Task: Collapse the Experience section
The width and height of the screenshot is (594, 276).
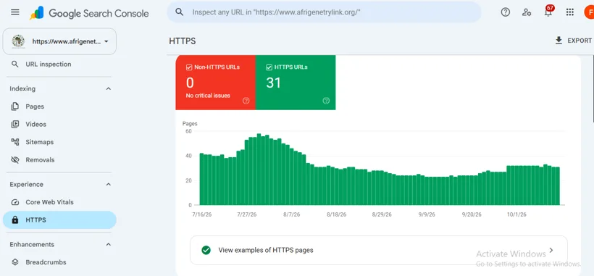Action: tap(109, 185)
